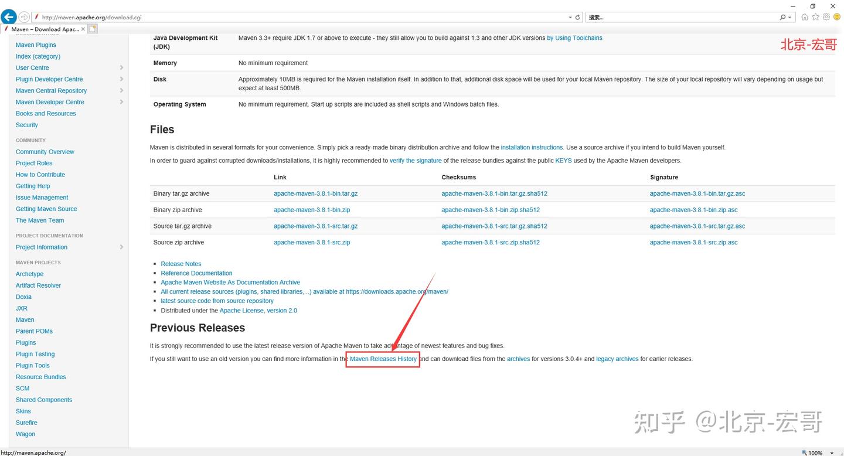Open apache-maven-3.8.1-bin.tar.gz.asc signature
The height and width of the screenshot is (456, 844).
[697, 193]
